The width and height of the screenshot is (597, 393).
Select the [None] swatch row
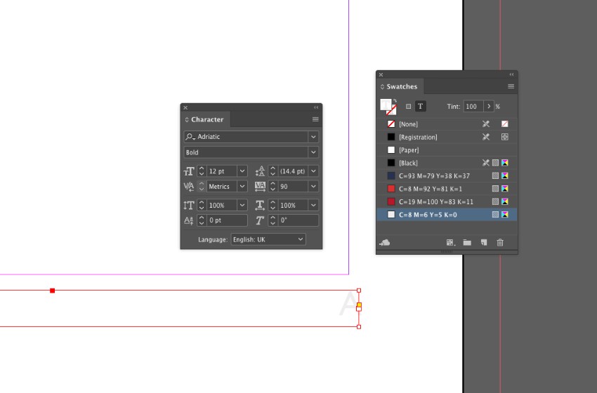click(x=447, y=124)
